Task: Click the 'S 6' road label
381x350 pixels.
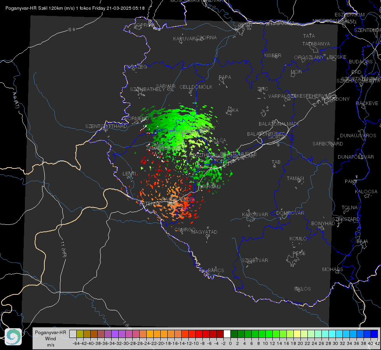Action: tap(72, 30)
